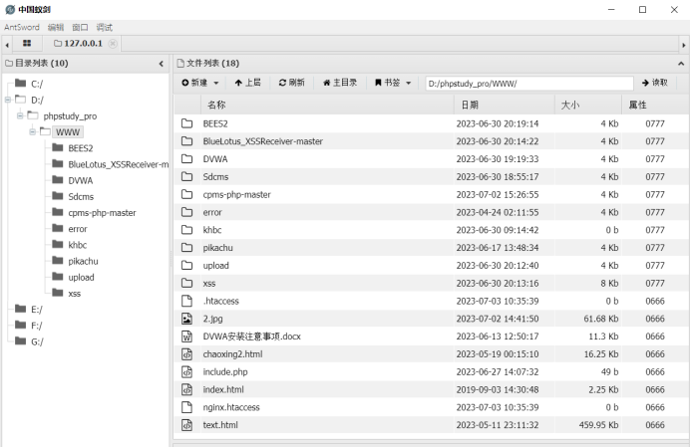Click the path input field
Viewport: 690px width, 448px height.
pyautogui.click(x=528, y=84)
